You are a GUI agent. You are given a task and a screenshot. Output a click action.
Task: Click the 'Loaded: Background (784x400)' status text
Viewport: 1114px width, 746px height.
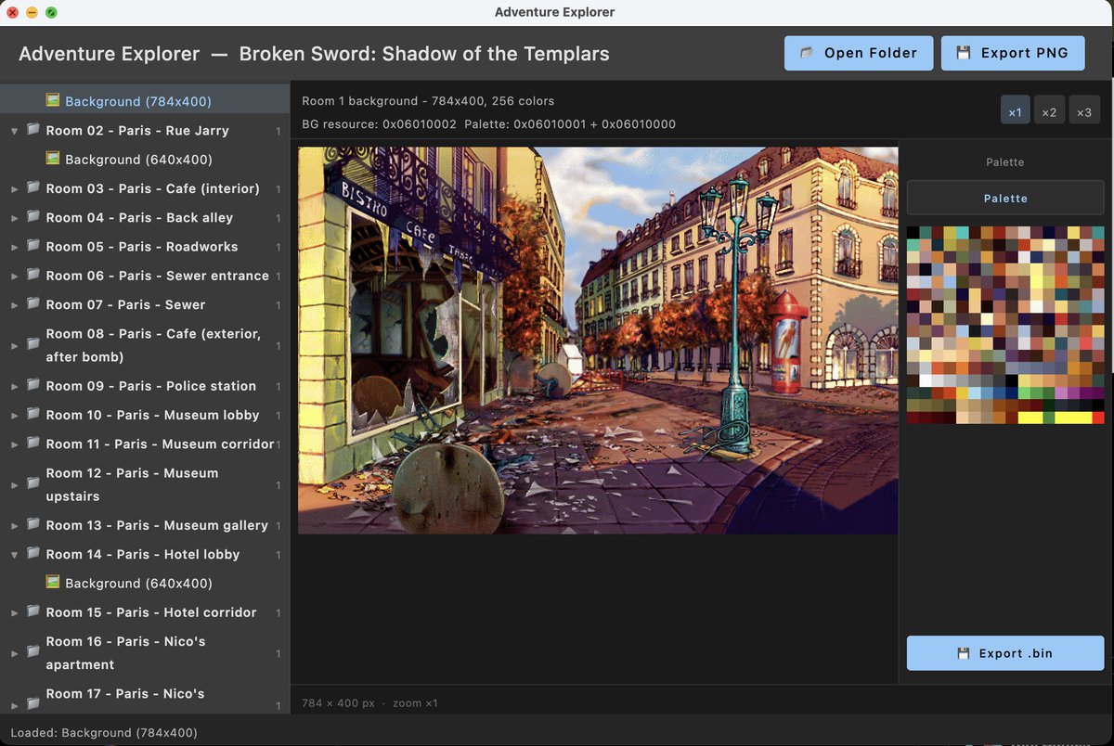pos(104,733)
